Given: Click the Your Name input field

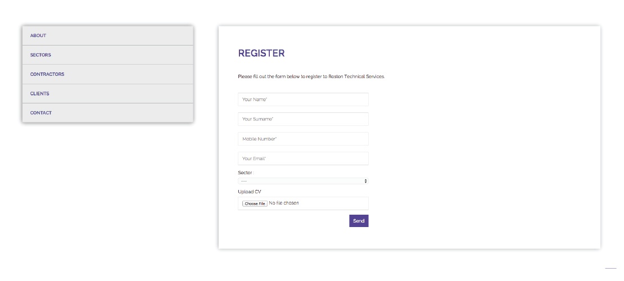Looking at the screenshot, I should tap(303, 99).
